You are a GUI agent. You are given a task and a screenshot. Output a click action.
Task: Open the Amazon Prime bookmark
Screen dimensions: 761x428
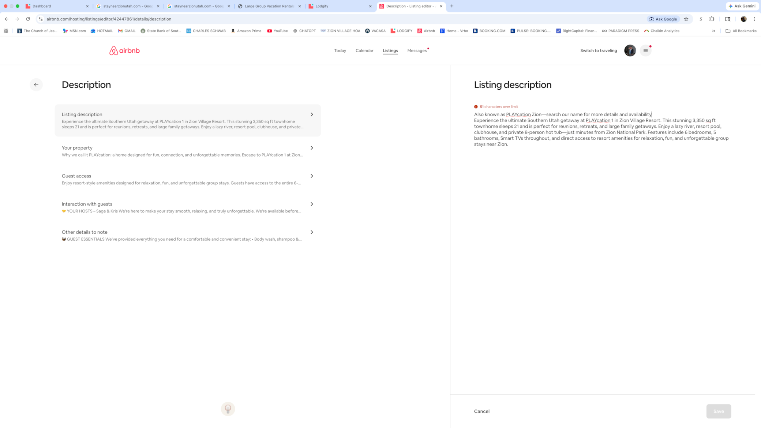(x=246, y=31)
